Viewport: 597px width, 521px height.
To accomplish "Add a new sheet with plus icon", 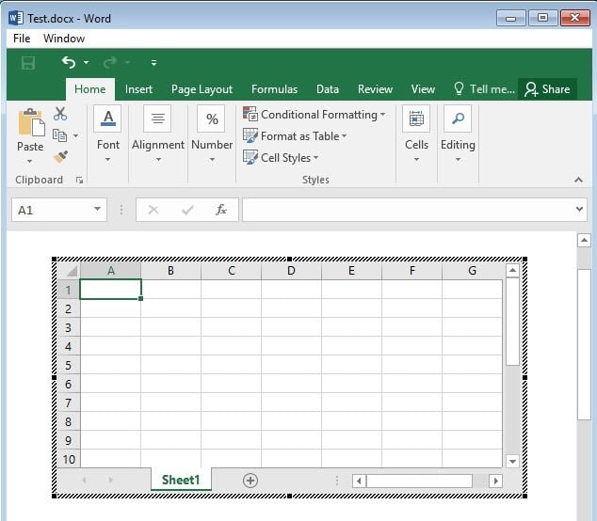I will 250,480.
